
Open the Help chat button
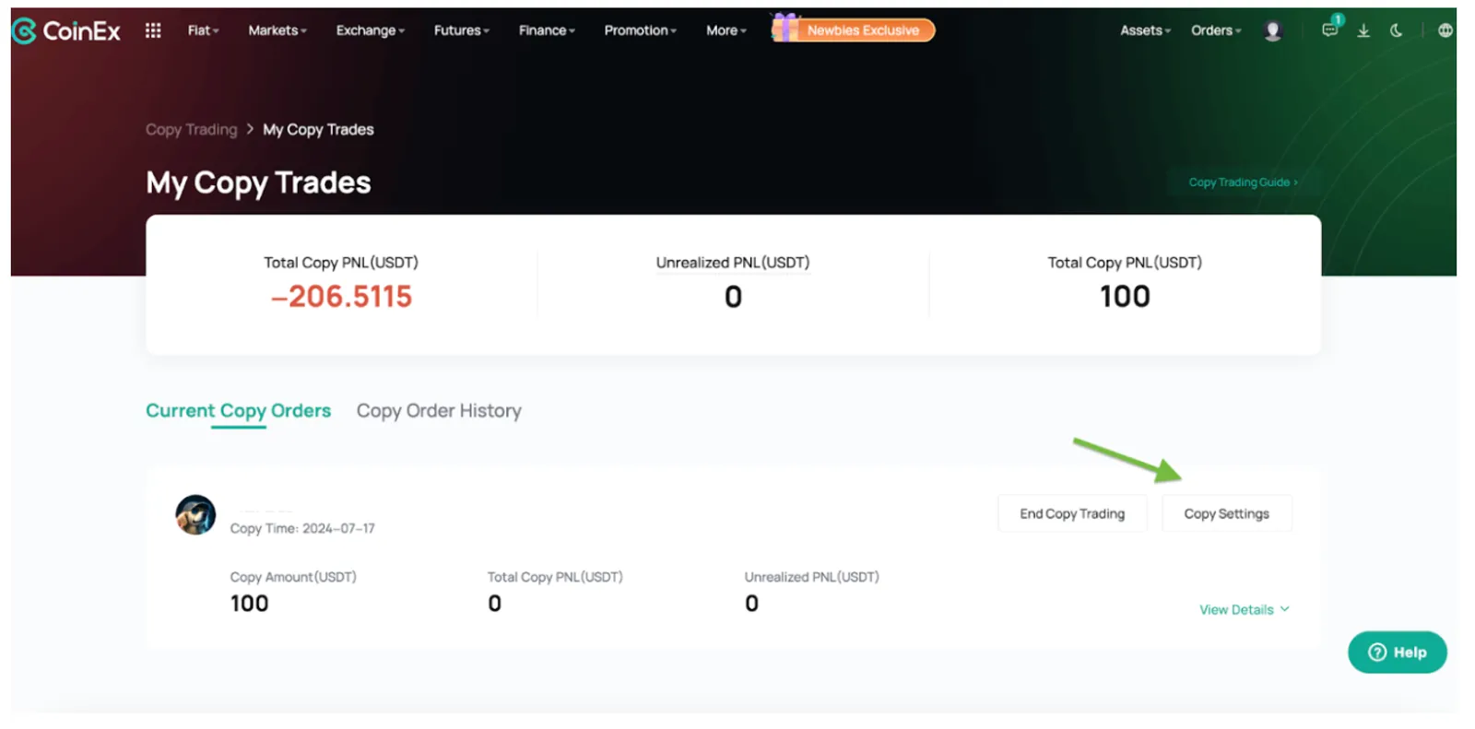1398,653
